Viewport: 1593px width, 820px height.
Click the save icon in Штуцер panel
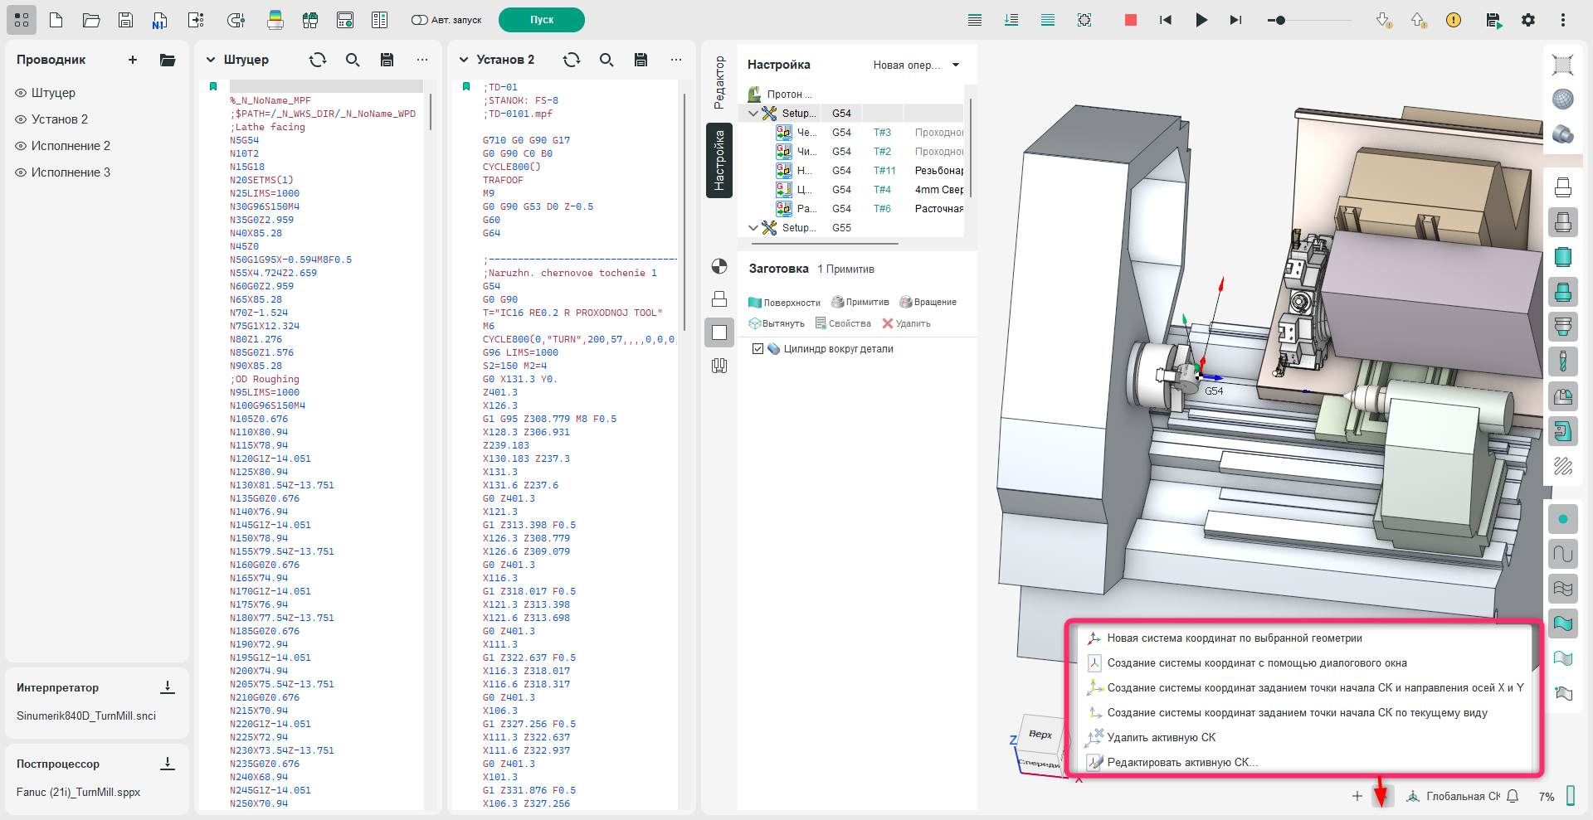(387, 60)
